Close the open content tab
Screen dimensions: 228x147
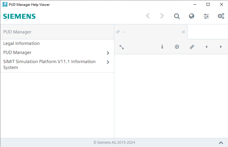[183, 32]
